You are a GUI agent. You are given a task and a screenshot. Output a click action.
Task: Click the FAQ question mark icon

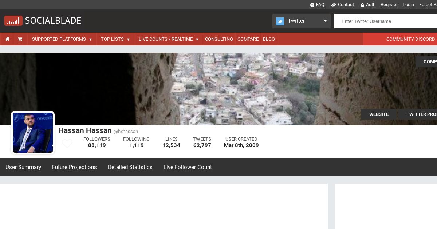tap(312, 5)
